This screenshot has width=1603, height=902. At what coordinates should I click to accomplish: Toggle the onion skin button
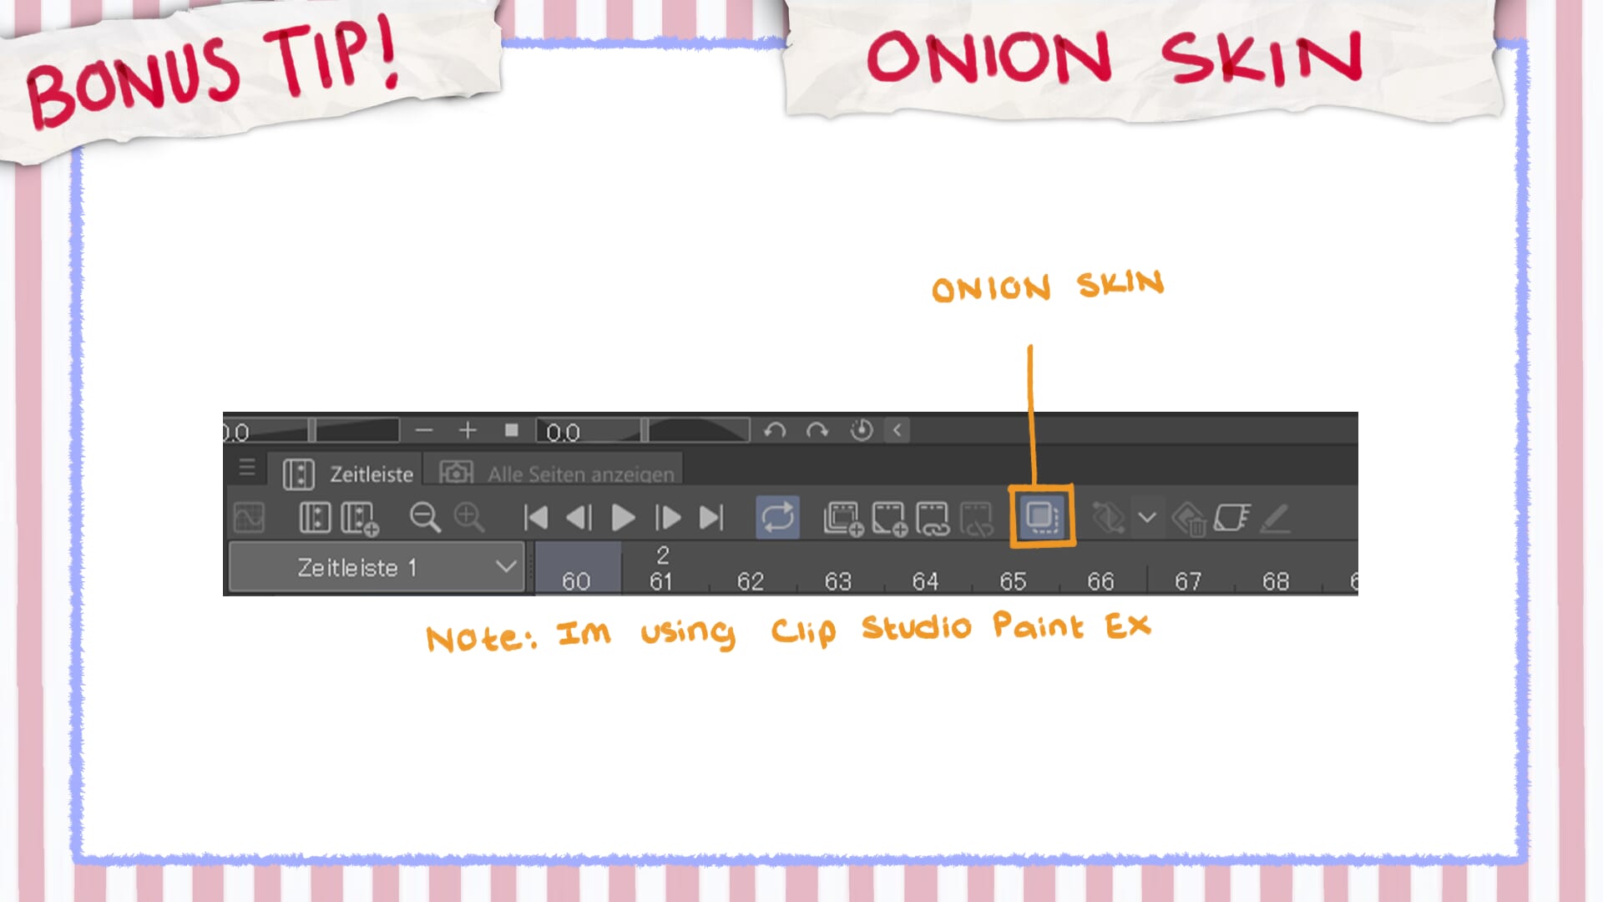pyautogui.click(x=1042, y=517)
